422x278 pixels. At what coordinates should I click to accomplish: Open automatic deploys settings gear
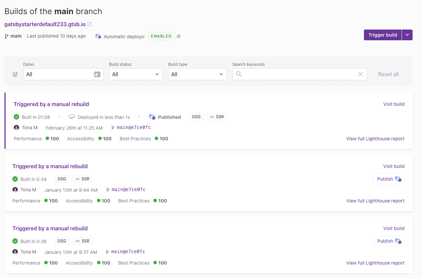click(179, 36)
